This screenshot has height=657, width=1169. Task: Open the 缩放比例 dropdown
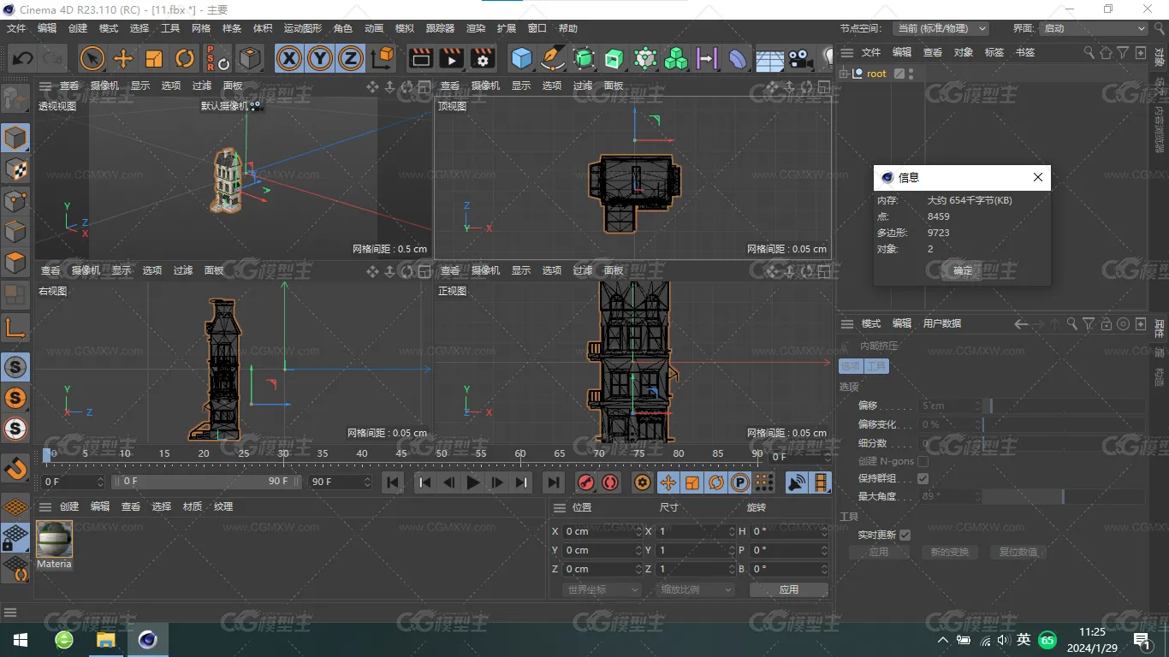point(696,589)
